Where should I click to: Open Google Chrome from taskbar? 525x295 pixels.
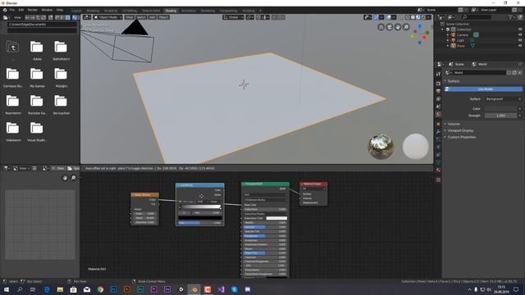pyautogui.click(x=100, y=289)
